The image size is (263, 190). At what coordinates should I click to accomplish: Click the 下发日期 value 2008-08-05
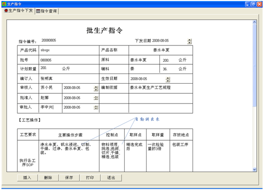[x=161, y=41]
